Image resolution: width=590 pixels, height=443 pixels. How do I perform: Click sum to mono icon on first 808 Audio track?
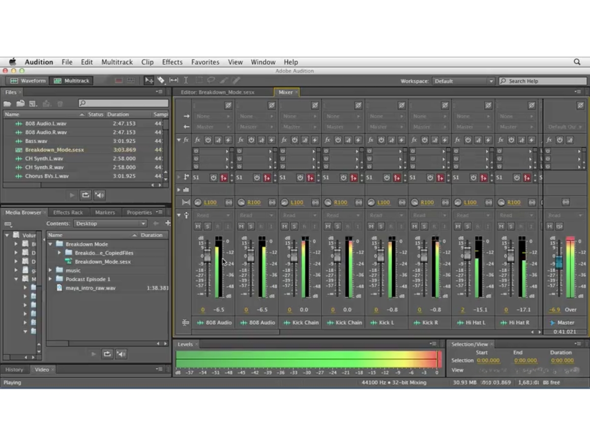229,202
